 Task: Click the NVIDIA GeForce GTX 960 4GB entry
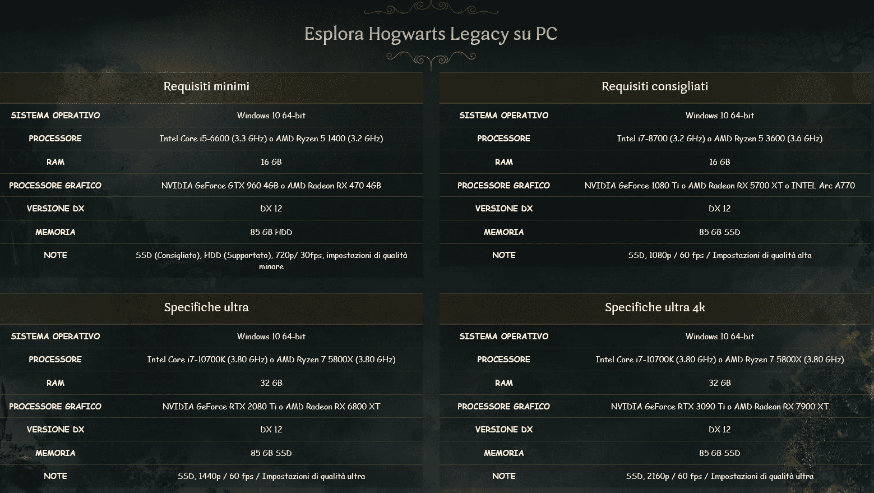[220, 186]
